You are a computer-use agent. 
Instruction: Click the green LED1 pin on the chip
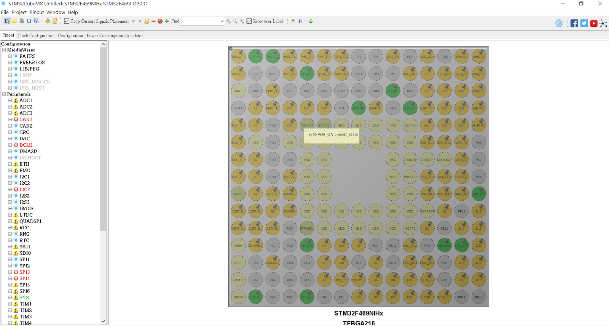coord(478,194)
